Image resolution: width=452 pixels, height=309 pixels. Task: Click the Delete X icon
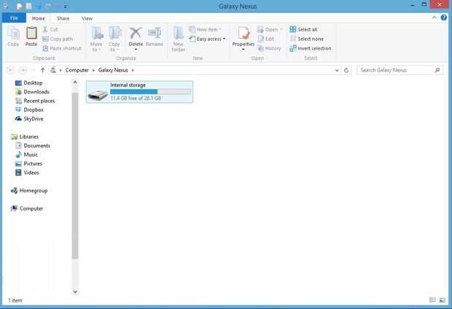[x=136, y=33]
